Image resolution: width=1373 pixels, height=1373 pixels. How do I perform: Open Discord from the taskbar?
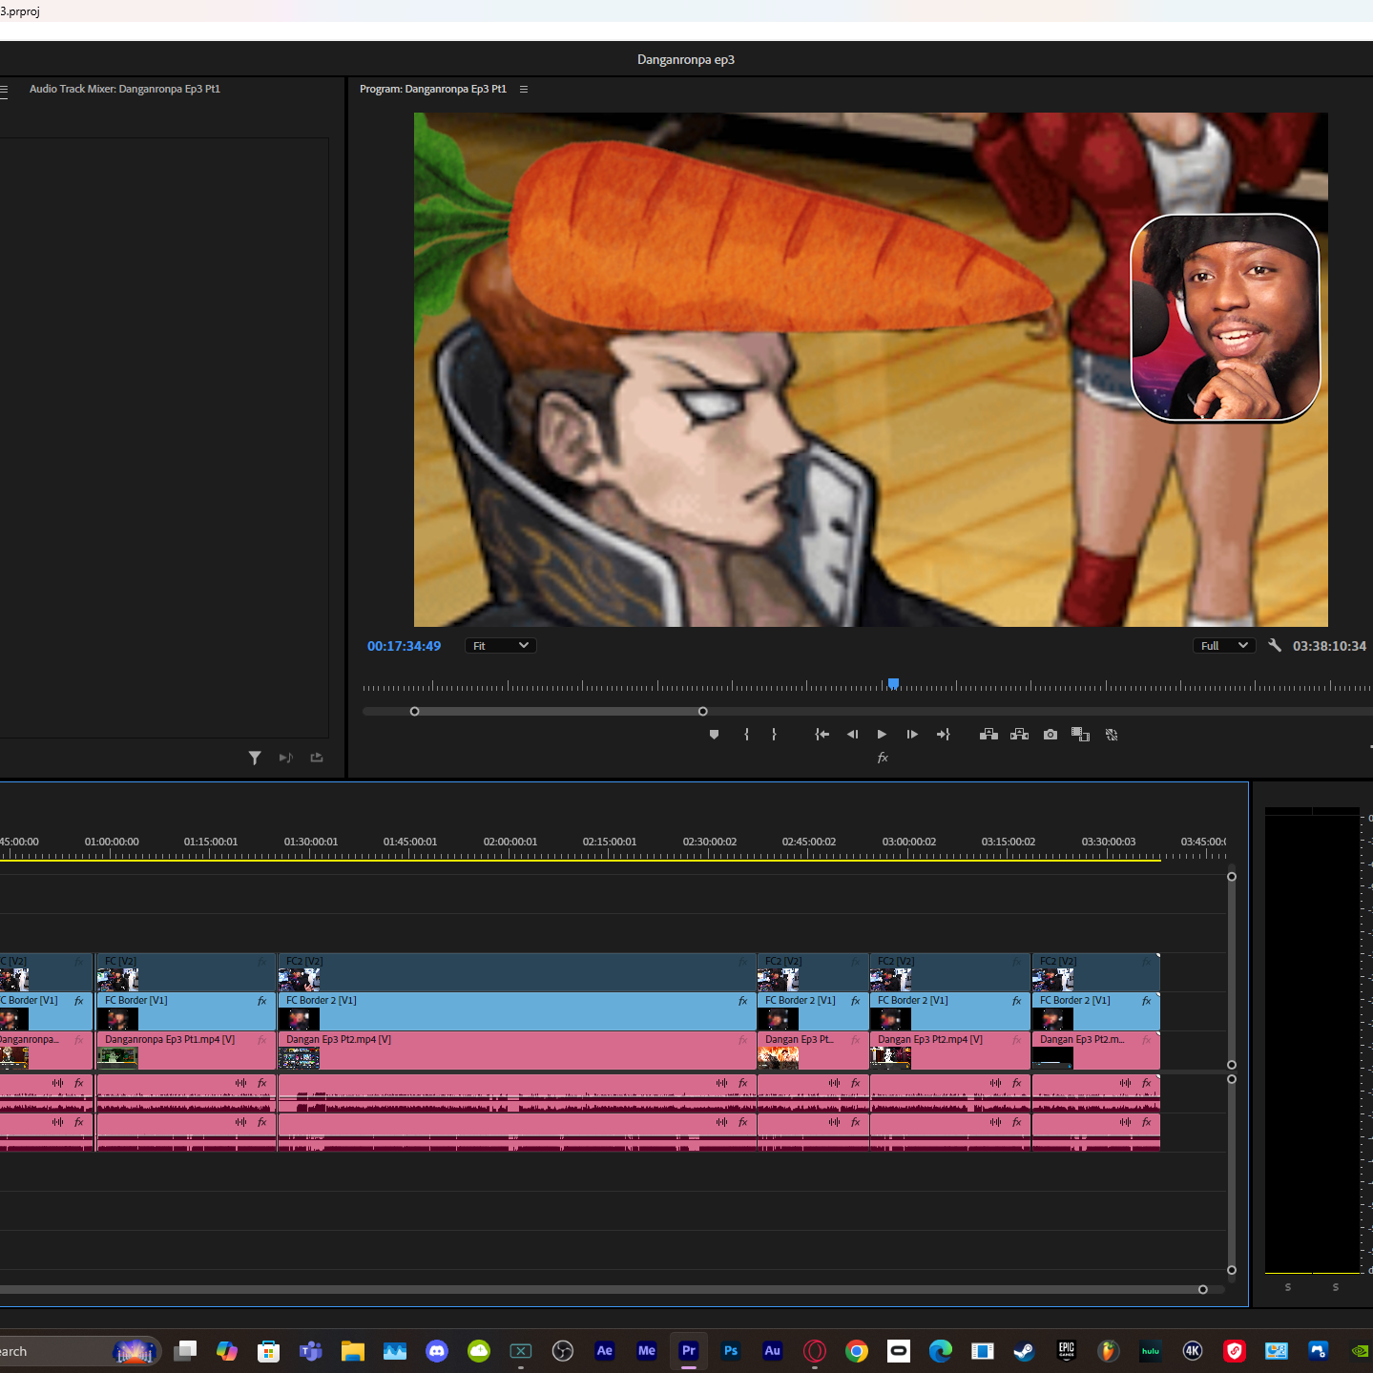[x=437, y=1351]
